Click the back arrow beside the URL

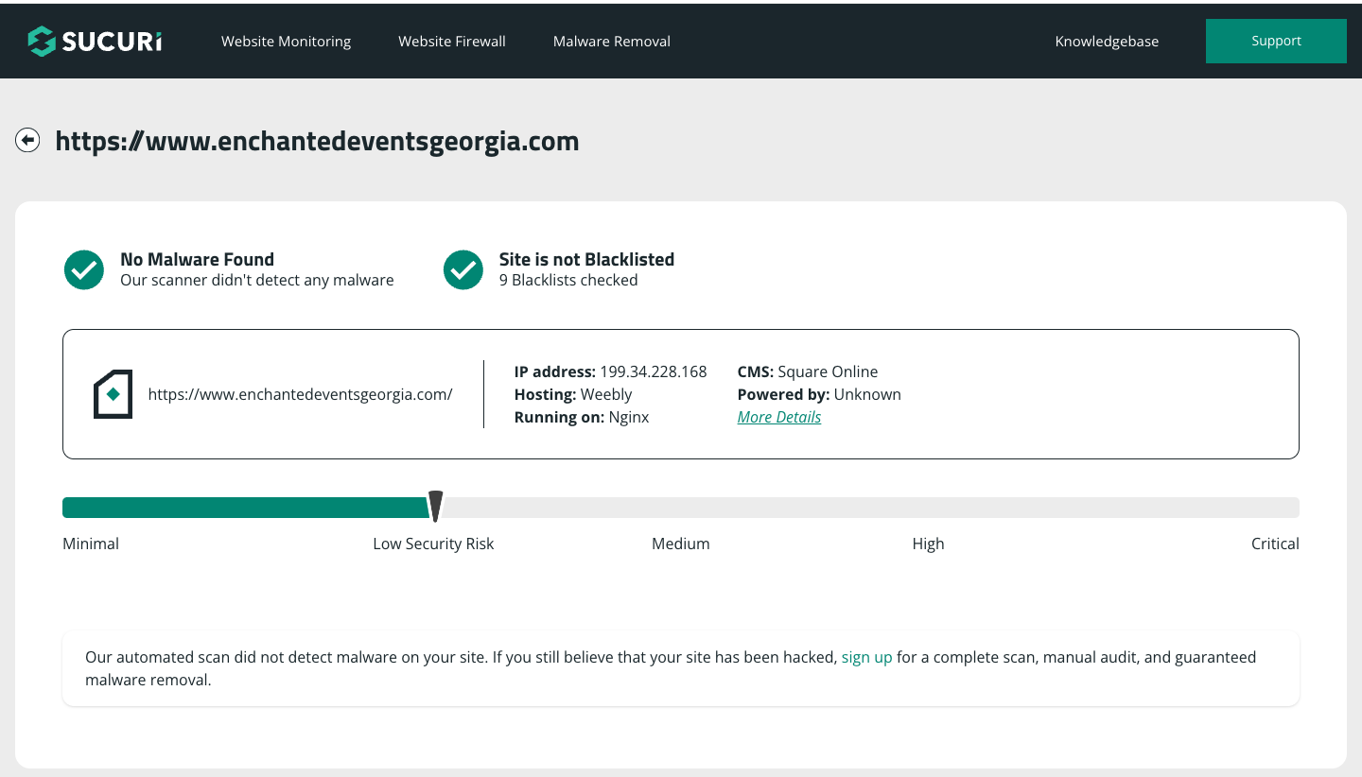[x=27, y=141]
